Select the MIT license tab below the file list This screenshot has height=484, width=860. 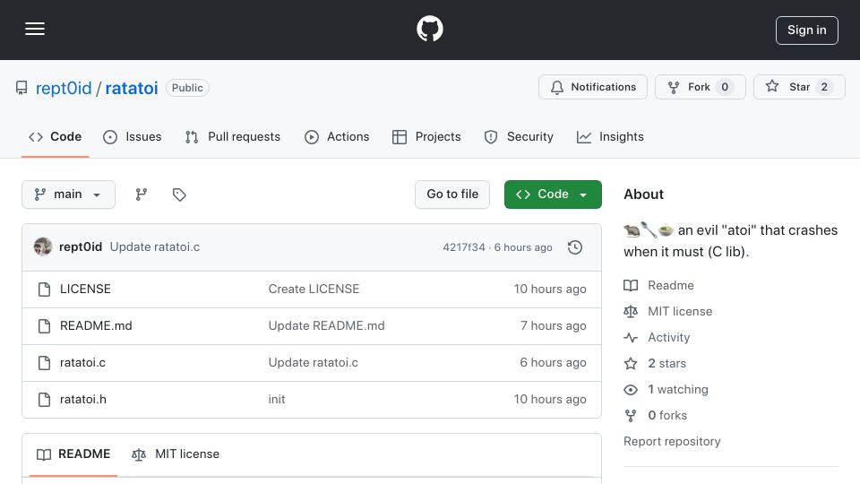point(176,454)
